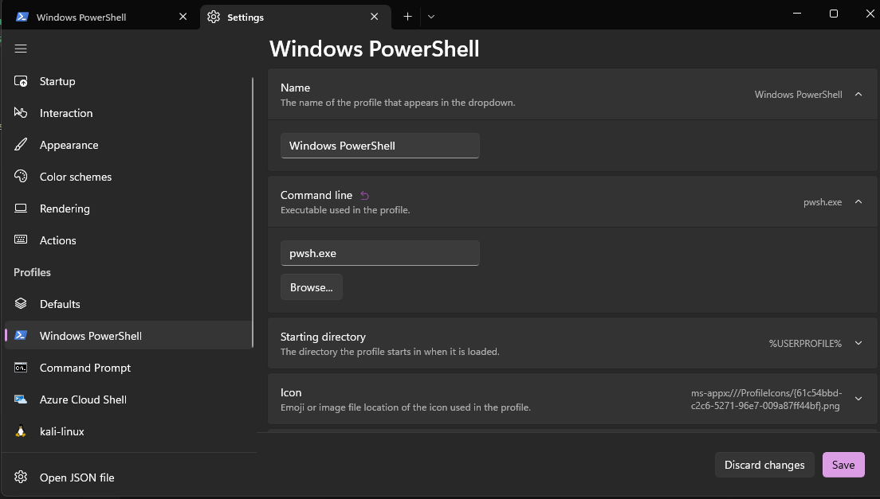This screenshot has width=880, height=499.
Task: Collapse the Name setting section
Action: click(858, 94)
